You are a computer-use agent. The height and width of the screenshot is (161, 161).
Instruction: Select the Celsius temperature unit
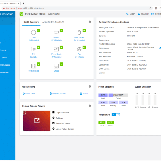click(x=114, y=114)
